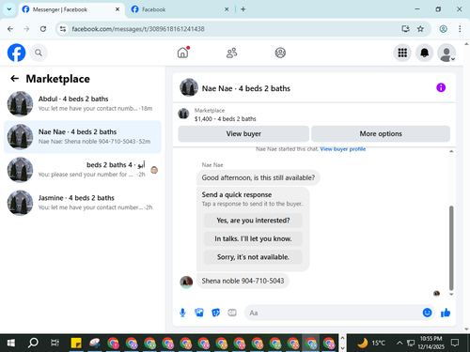
Task: Attach a photo with the image icon
Action: 199,313
